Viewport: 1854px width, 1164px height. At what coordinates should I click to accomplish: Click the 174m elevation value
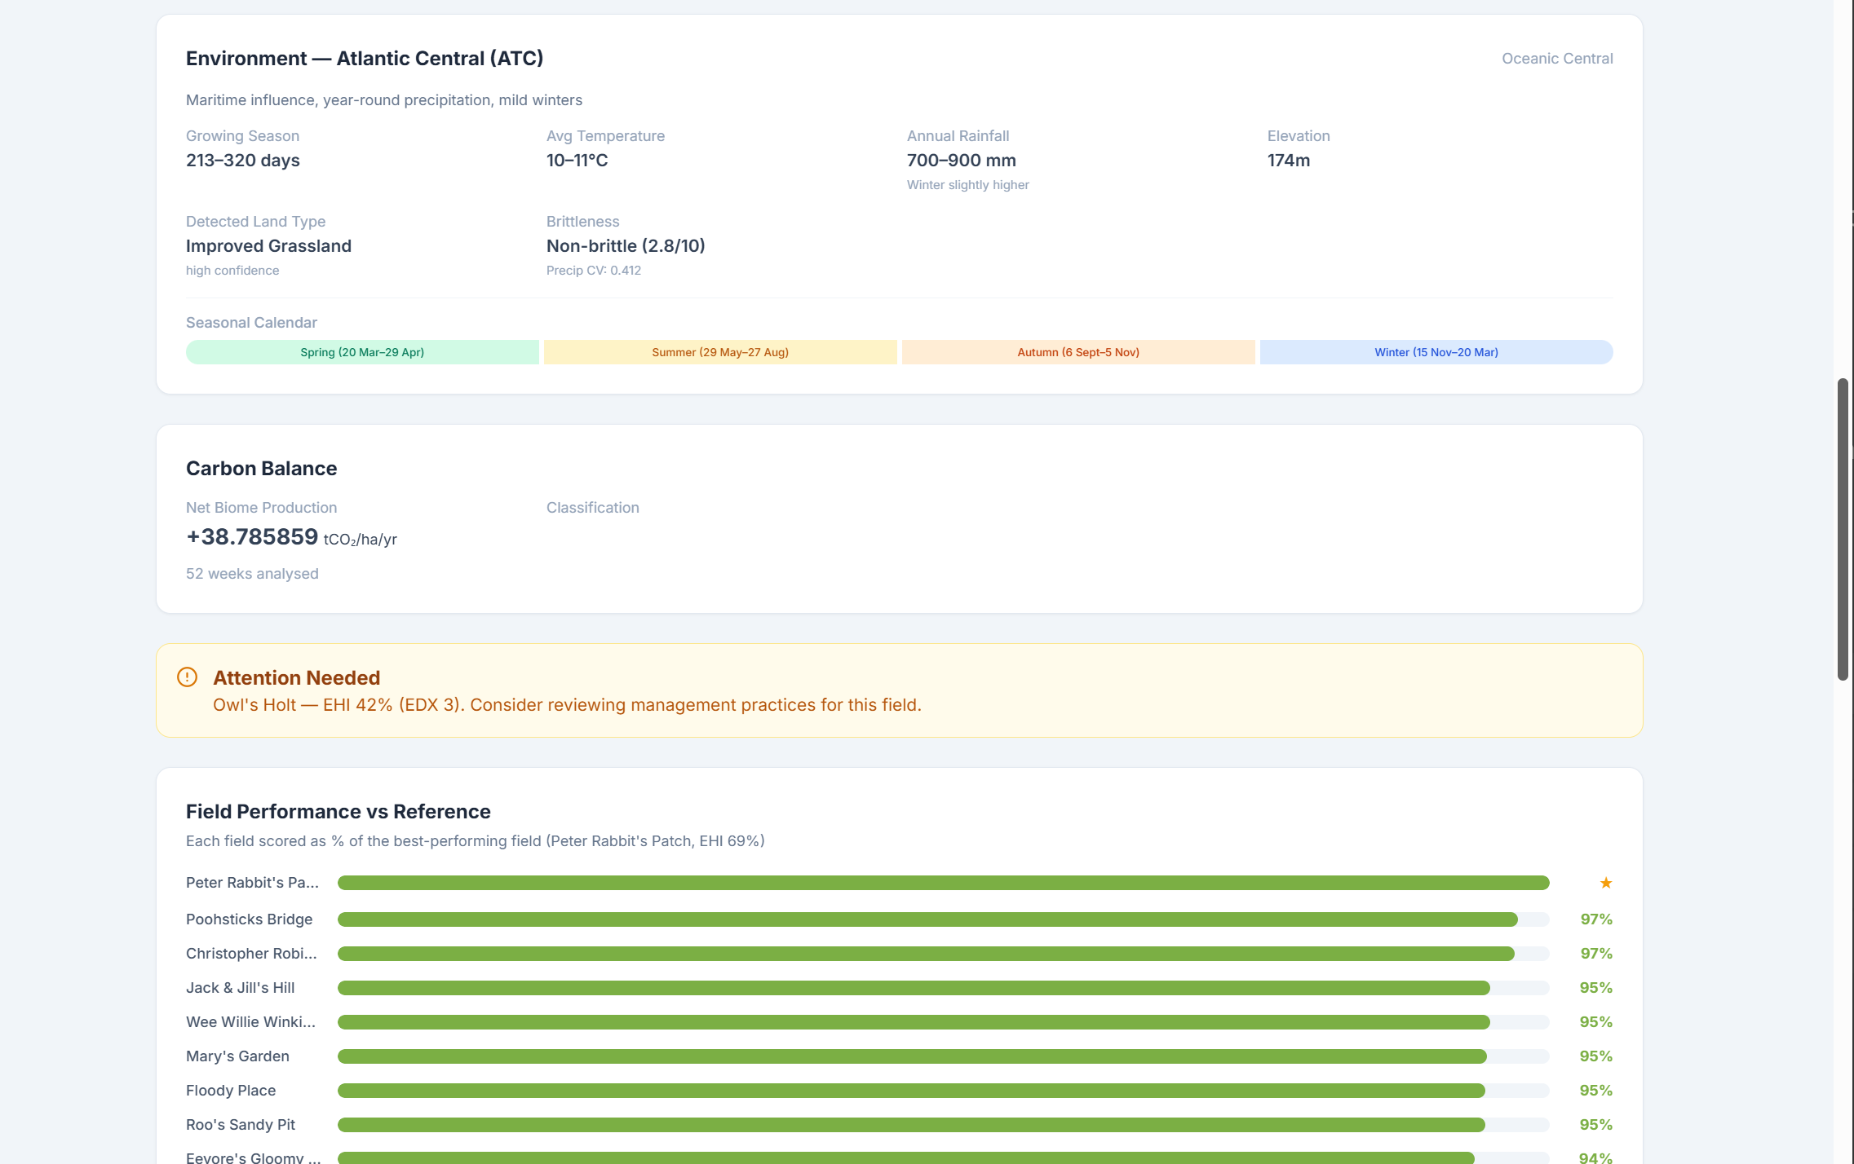pos(1289,161)
